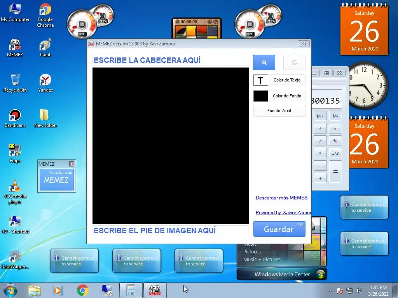This screenshot has width=398, height=298.
Task: Click the black background color swatch
Action: (261, 96)
